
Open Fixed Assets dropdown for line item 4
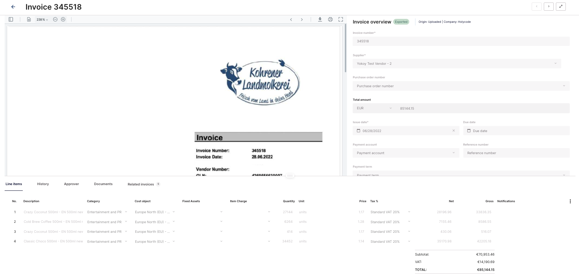pyautogui.click(x=202, y=241)
